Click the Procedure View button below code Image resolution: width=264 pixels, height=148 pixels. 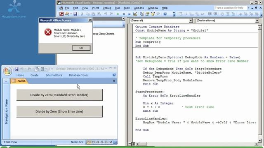tap(130, 144)
